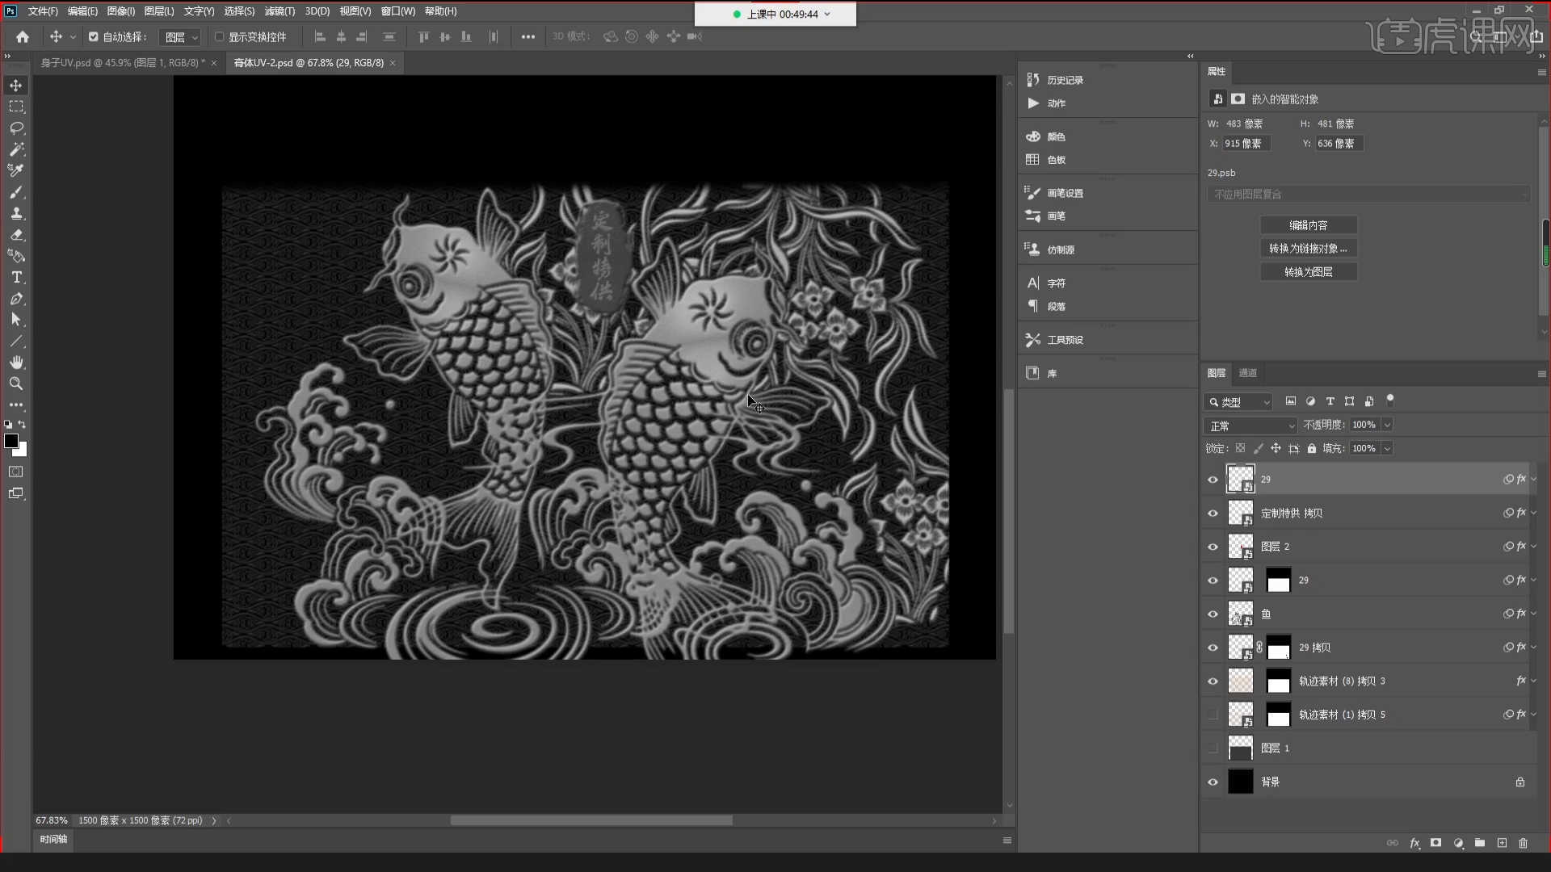Click the 转换为图层 button
The width and height of the screenshot is (1551, 872).
pyautogui.click(x=1308, y=272)
